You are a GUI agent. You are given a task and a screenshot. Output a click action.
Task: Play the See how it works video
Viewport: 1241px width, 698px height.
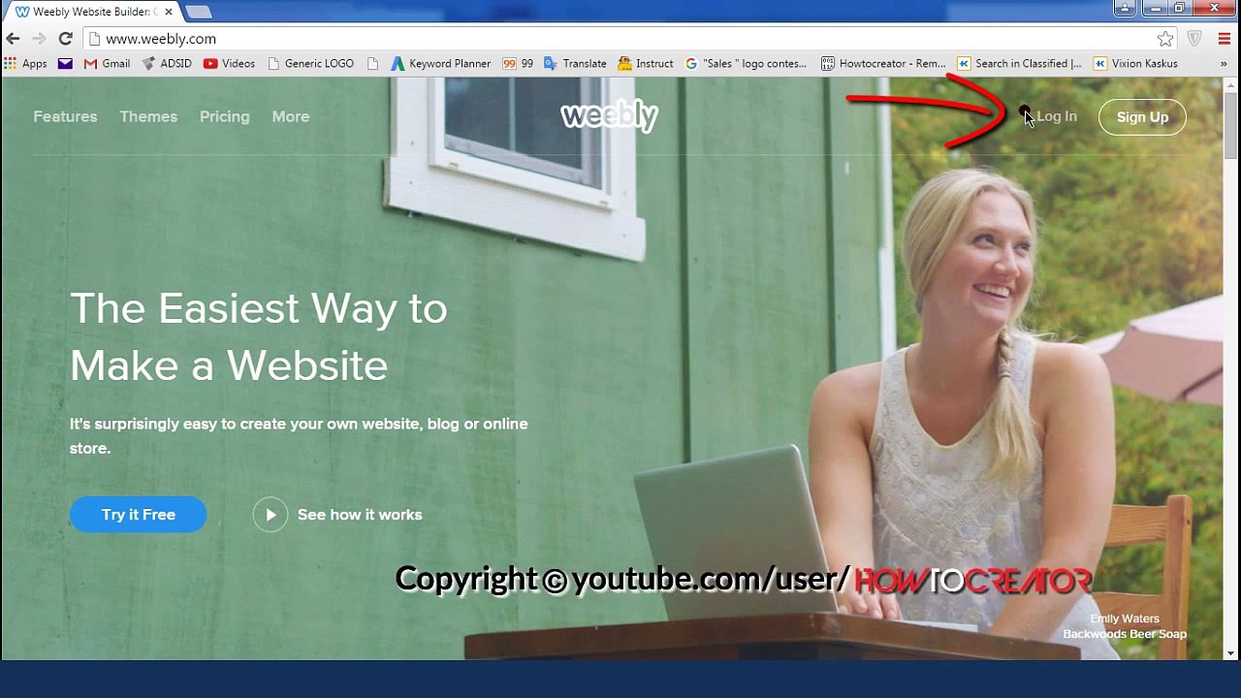coord(270,515)
